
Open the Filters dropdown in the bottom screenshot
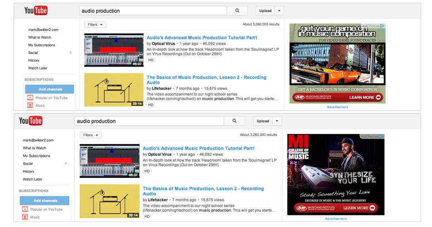point(91,135)
